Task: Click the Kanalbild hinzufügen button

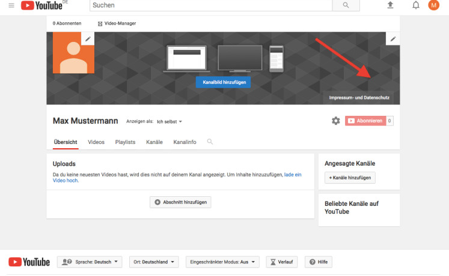Action: click(224, 82)
